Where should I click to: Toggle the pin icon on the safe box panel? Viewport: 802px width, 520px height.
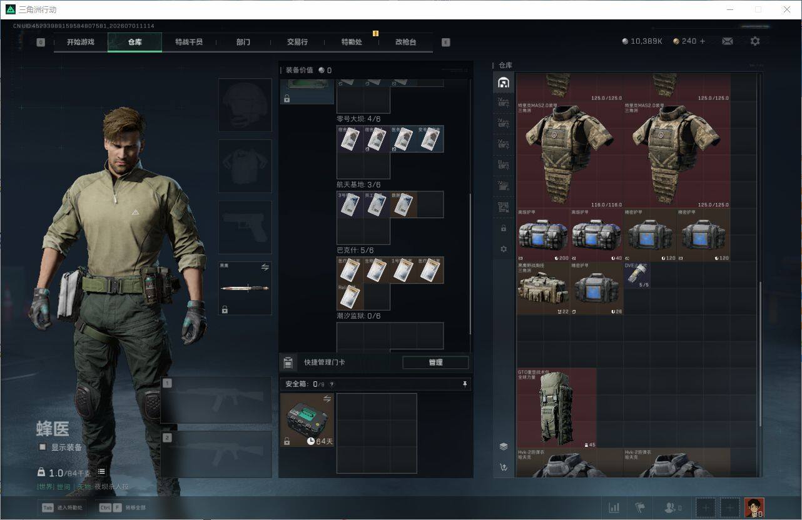pos(465,384)
